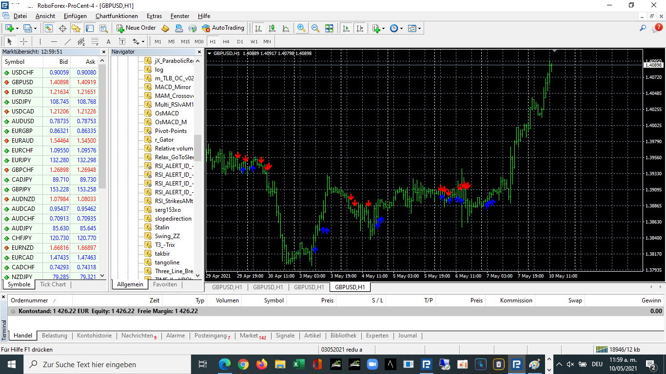Toggle AutoTrading on or off

click(223, 28)
